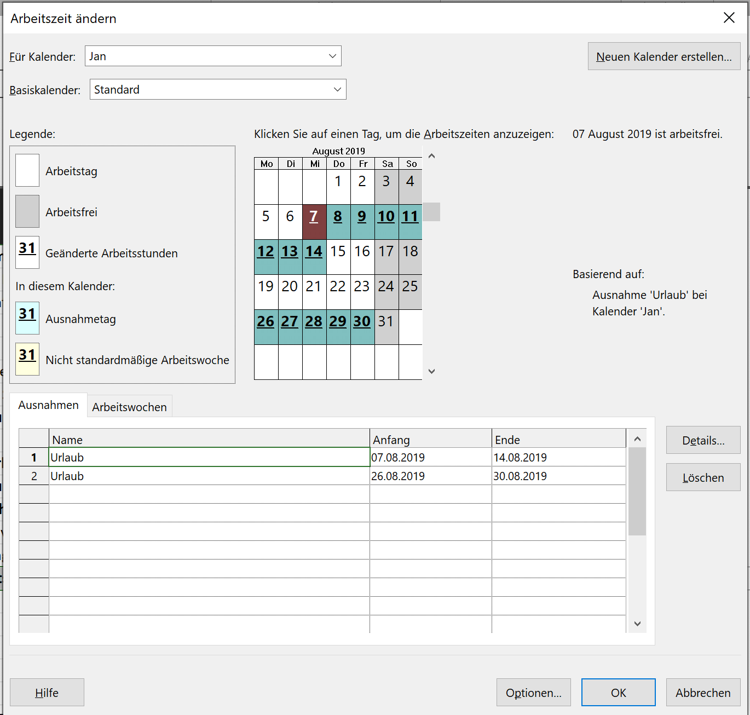
Task: Select the second Urlaub name cell
Action: coord(210,476)
